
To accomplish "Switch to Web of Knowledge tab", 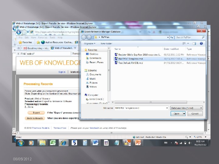I will [x=64, y=48].
